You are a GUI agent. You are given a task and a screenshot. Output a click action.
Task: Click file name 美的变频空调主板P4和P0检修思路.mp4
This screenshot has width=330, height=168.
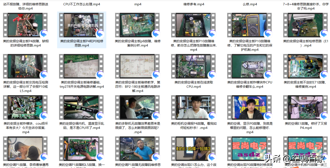82,43
